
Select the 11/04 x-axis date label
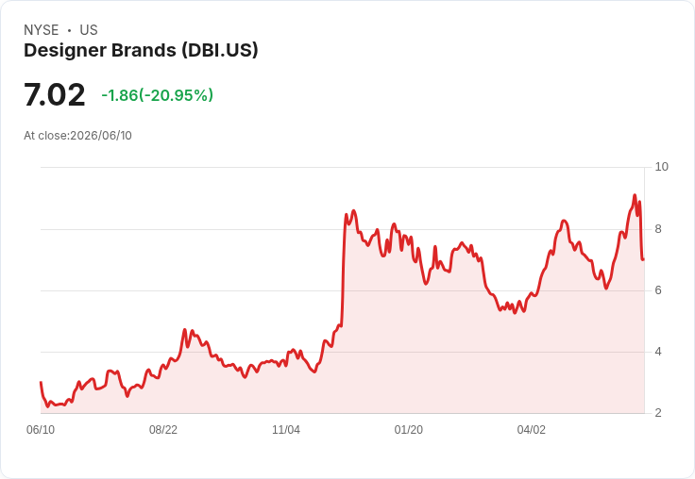point(286,429)
